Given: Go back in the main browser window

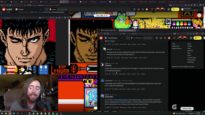Looking at the screenshot, I should [2, 5].
